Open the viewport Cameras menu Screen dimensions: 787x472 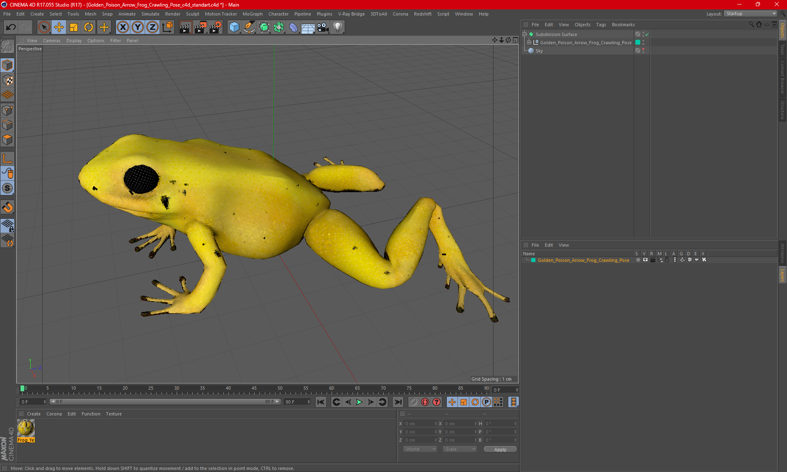tap(52, 41)
